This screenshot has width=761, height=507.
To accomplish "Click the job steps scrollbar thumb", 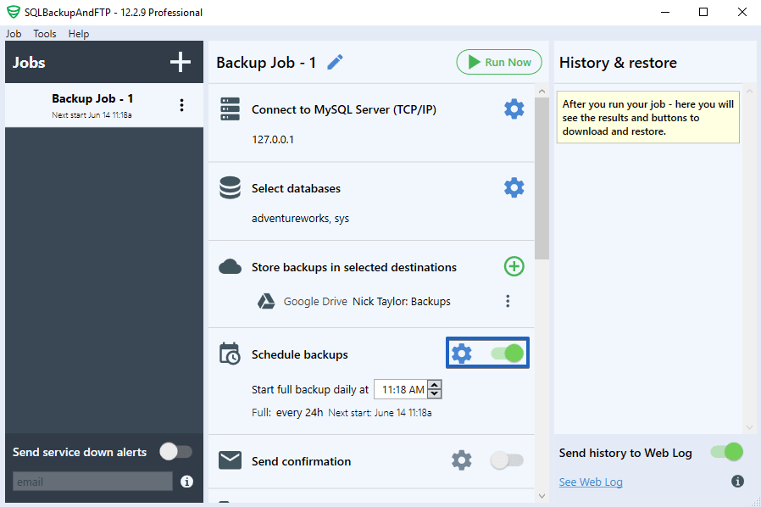I will click(x=542, y=178).
